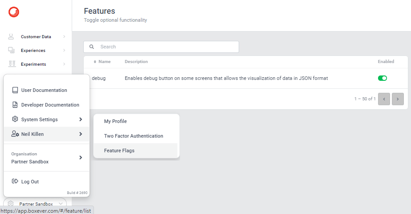The height and width of the screenshot is (214, 411).
Task: Click the Experiments sidebar icon
Action: tap(12, 64)
